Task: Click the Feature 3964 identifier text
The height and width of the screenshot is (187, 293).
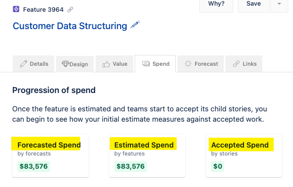Action: click(43, 9)
